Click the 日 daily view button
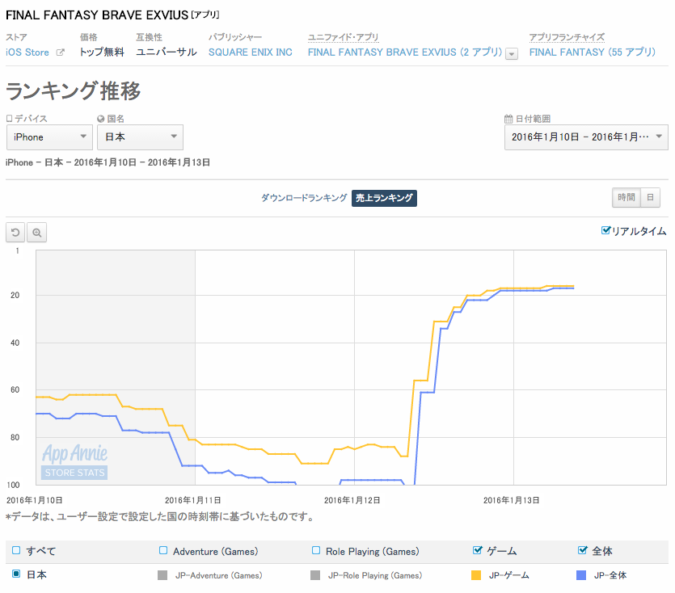Screen dimensions: 675x593 (x=650, y=197)
